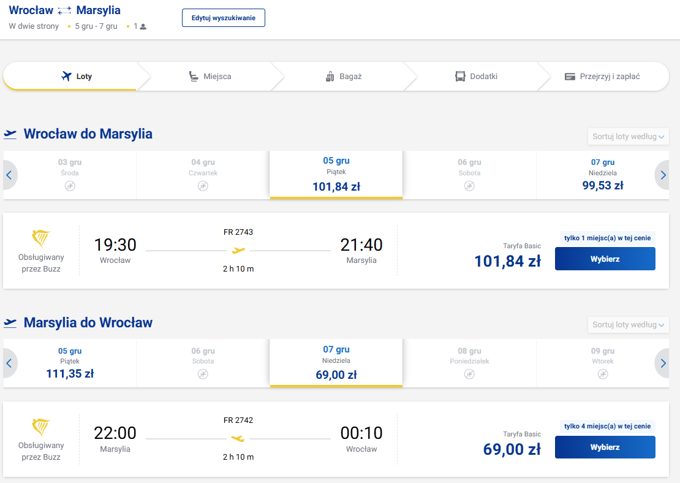
Task: Show later outbound dates with right arrow
Action: click(663, 175)
